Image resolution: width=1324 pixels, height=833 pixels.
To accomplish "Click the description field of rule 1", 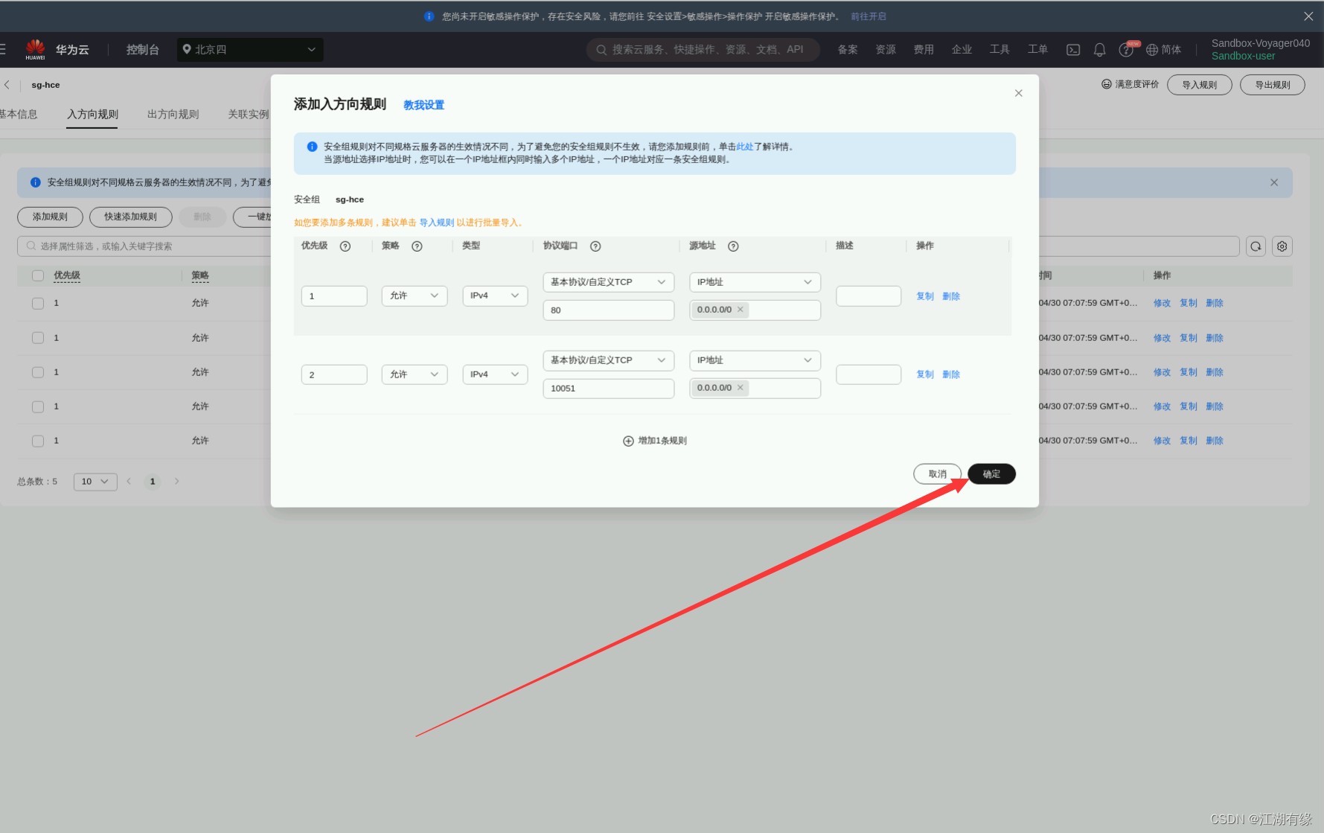I will [869, 296].
